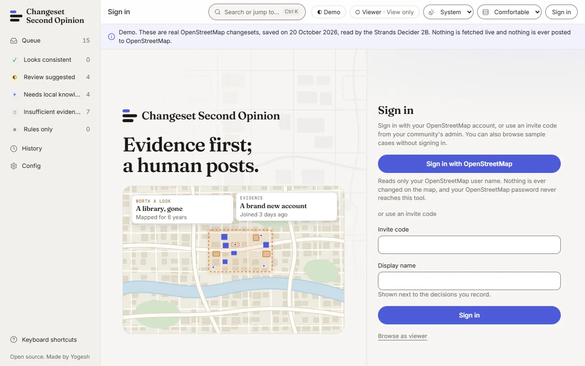
Task: Click the 'A brand new account' evidence card
Action: (x=287, y=206)
